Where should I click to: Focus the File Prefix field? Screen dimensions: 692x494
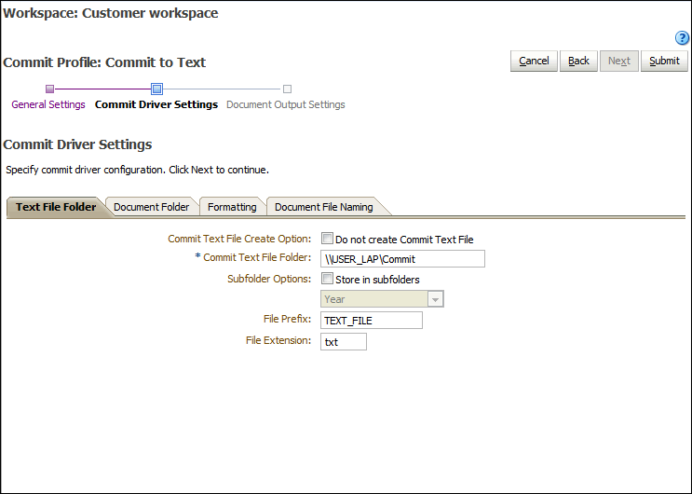pyautogui.click(x=372, y=321)
